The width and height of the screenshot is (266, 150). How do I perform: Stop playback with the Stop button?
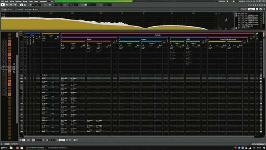coord(11,5)
